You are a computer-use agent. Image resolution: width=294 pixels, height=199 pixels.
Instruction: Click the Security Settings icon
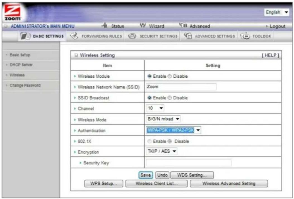(x=132, y=36)
